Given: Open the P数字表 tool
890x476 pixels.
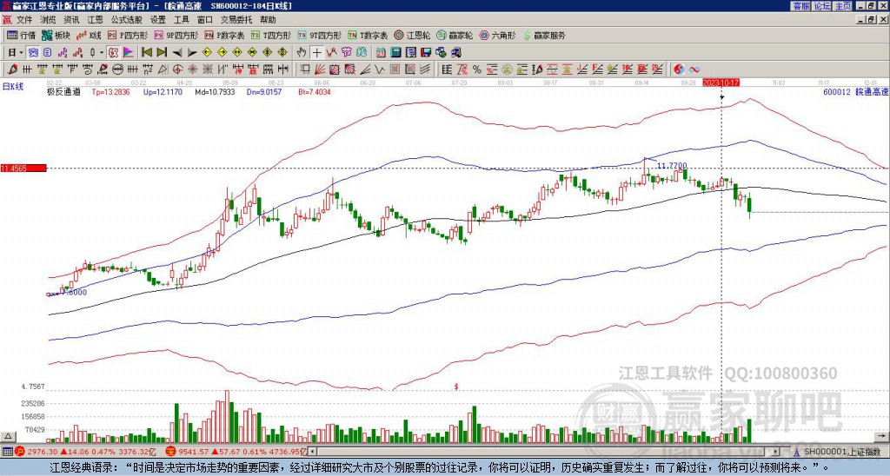Looking at the screenshot, I should tap(225, 35).
